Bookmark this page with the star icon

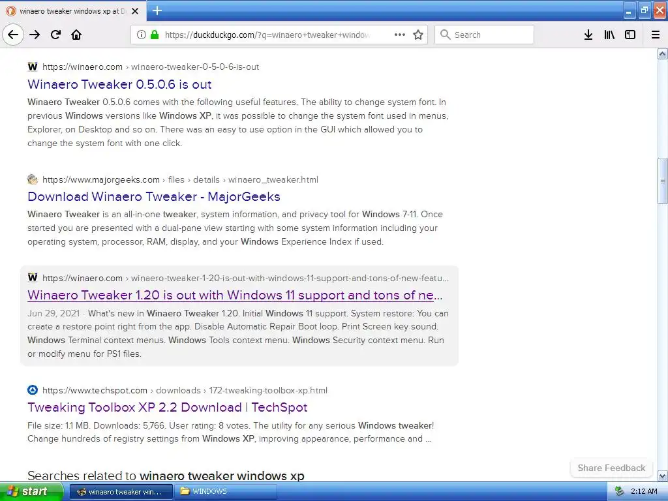tap(418, 35)
